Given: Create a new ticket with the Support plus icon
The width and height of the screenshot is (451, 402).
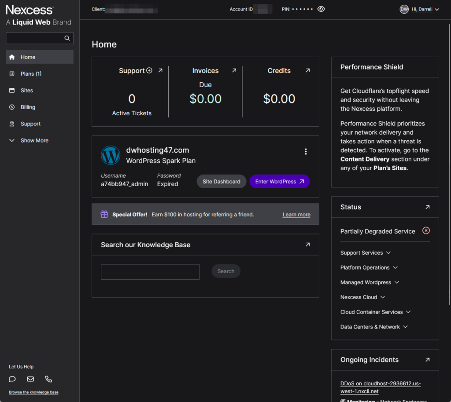Looking at the screenshot, I should tap(149, 70).
